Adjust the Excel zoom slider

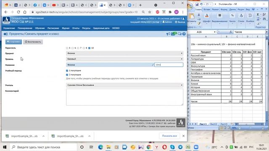pyautogui.click(x=251, y=128)
